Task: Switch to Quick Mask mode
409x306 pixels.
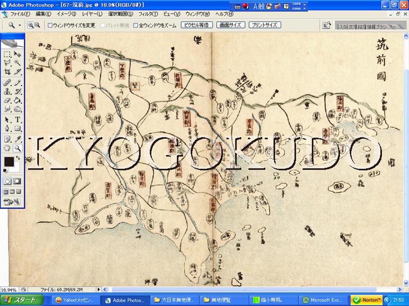Action: click(x=17, y=181)
